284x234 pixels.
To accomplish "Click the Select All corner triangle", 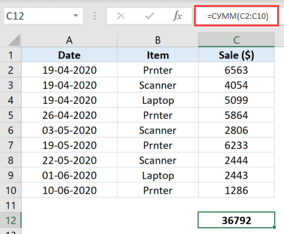I will (x=14, y=40).
